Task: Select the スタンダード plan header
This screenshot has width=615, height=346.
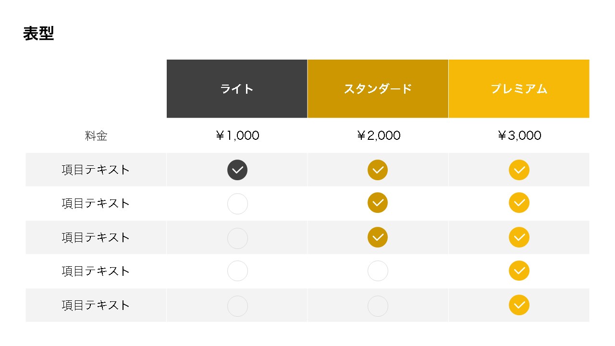Action: 378,89
